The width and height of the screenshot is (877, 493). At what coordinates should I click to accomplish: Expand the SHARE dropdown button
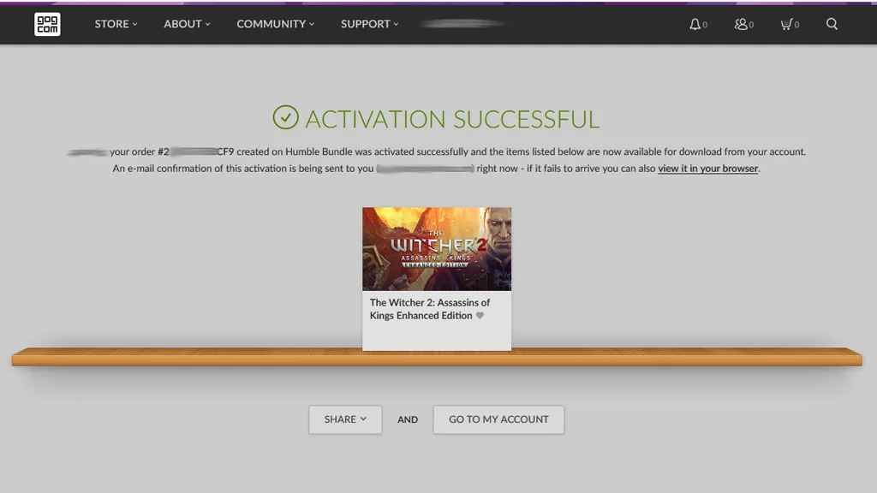(x=345, y=419)
